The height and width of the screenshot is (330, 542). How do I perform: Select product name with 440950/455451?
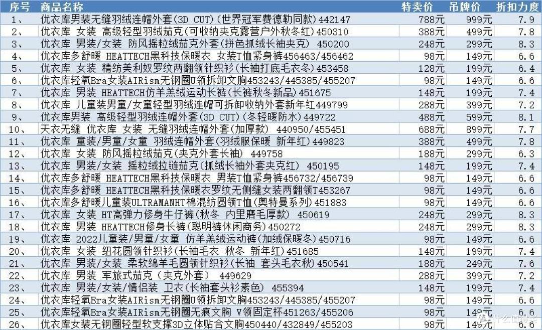click(x=193, y=129)
